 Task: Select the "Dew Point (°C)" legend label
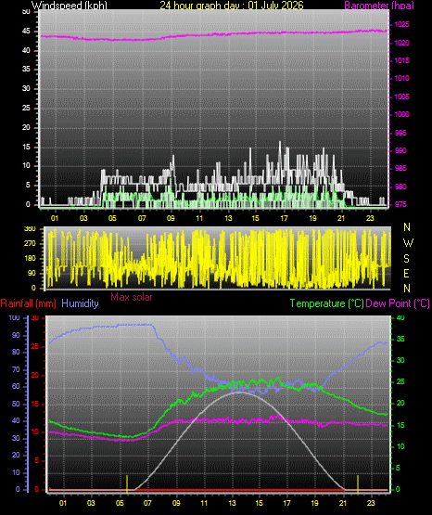[398, 303]
